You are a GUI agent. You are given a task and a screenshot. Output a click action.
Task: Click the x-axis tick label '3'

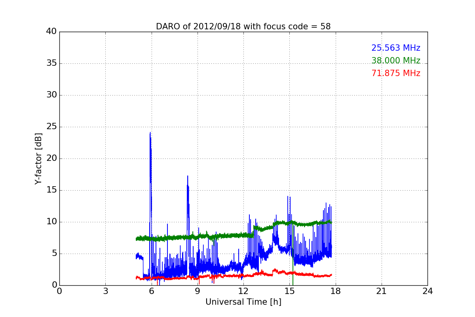105,291
